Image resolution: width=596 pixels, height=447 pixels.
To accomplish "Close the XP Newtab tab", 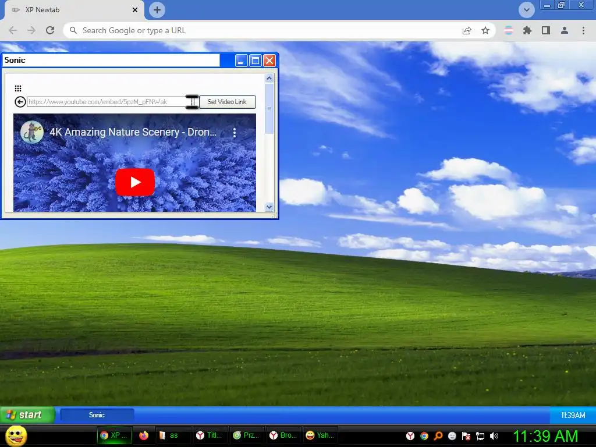I will pyautogui.click(x=135, y=10).
